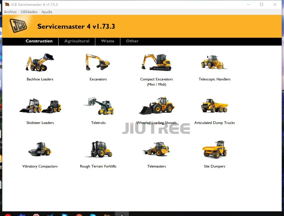Switch to the Agricultural tab

point(77,41)
